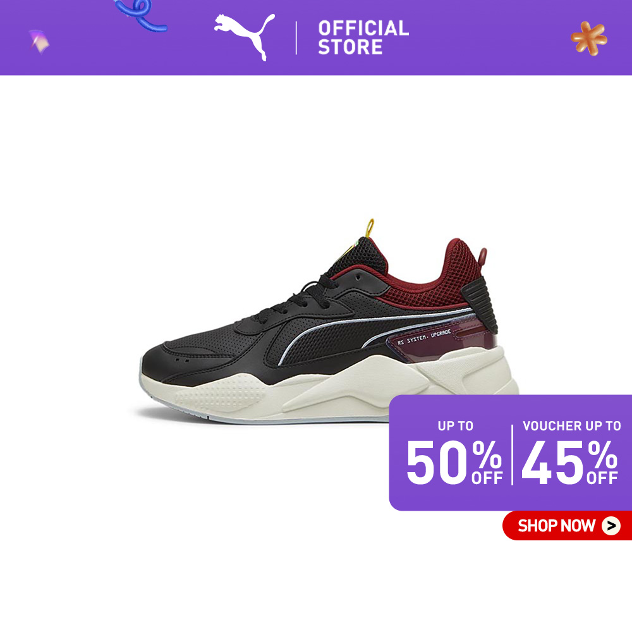
Task: Click the vertical divider in header
Action: tap(296, 38)
